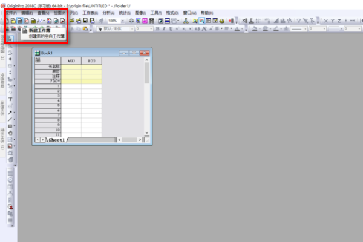Screen dimensions: 363x242
Task: Open the font name dropdown
Action: tap(132, 29)
